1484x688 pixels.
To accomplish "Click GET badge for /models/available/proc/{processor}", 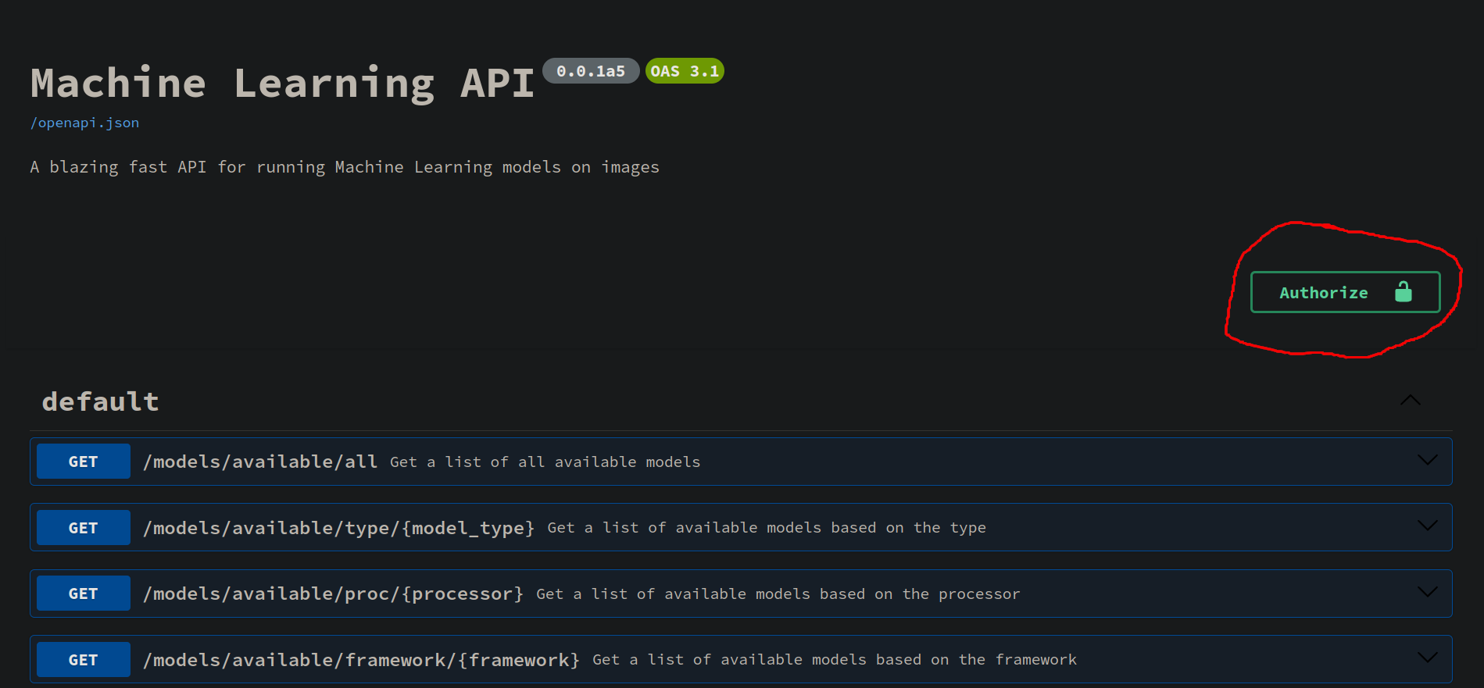I will (x=84, y=594).
